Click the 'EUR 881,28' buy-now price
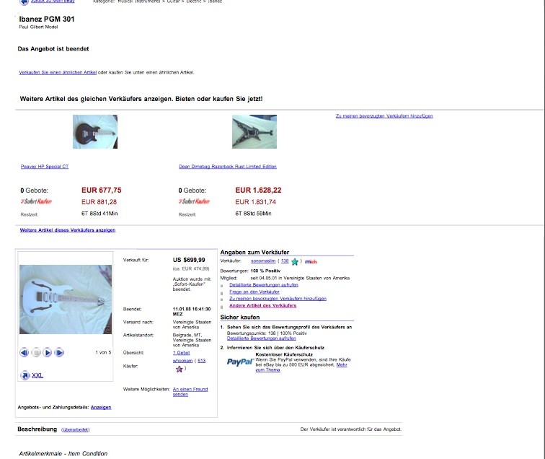The width and height of the screenshot is (545, 459). (99, 202)
